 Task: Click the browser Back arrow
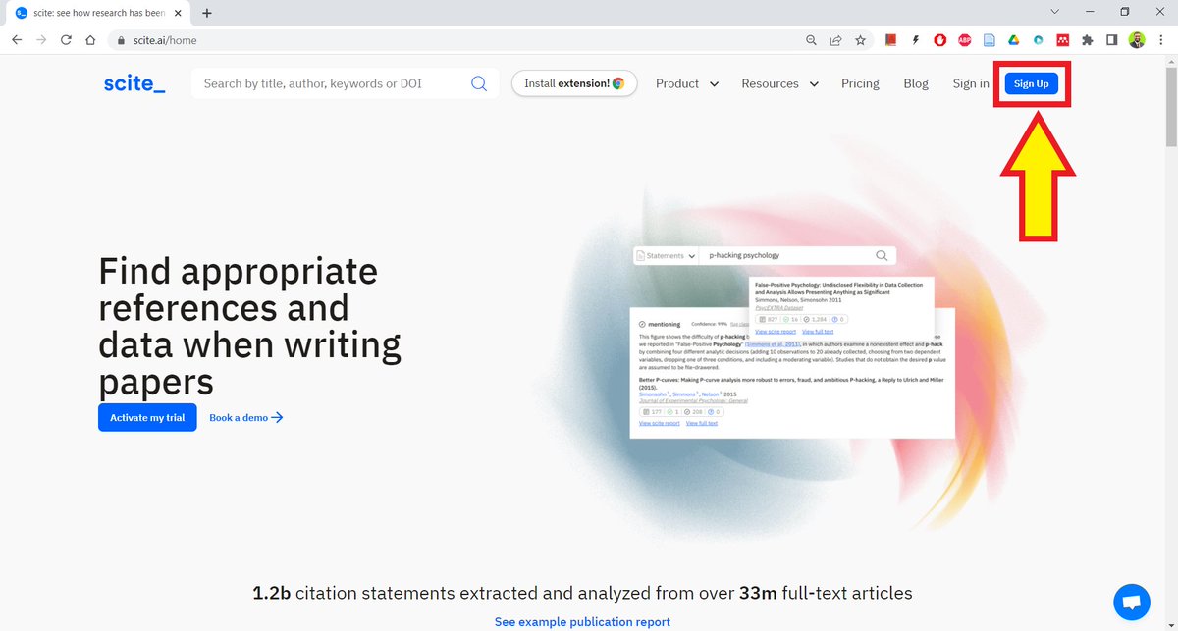point(17,40)
